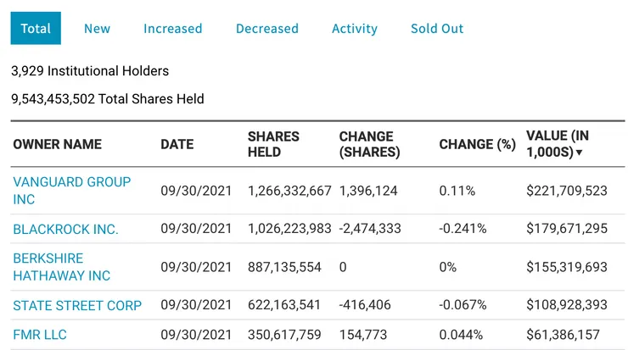Click the Date column header
Image resolution: width=628 pixels, height=350 pixels.
pos(177,144)
